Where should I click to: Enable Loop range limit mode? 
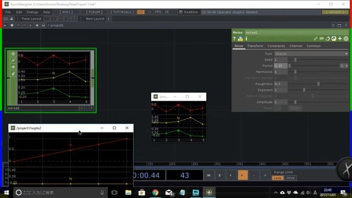point(277,178)
